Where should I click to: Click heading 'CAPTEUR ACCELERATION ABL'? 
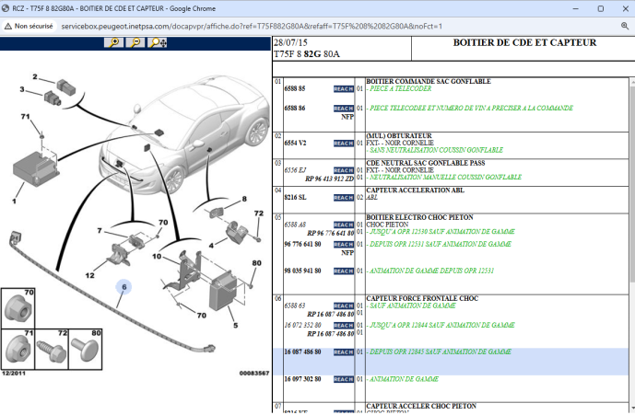click(415, 190)
